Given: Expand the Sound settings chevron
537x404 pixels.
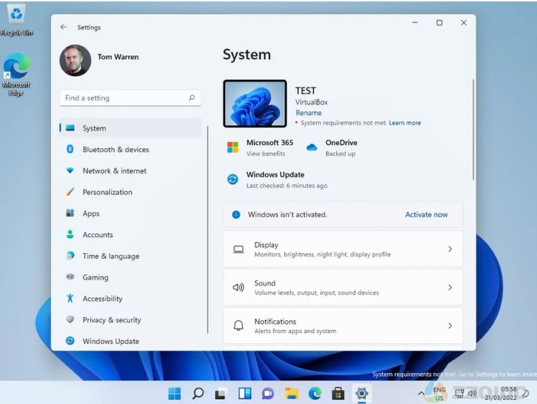Looking at the screenshot, I should click(x=450, y=288).
